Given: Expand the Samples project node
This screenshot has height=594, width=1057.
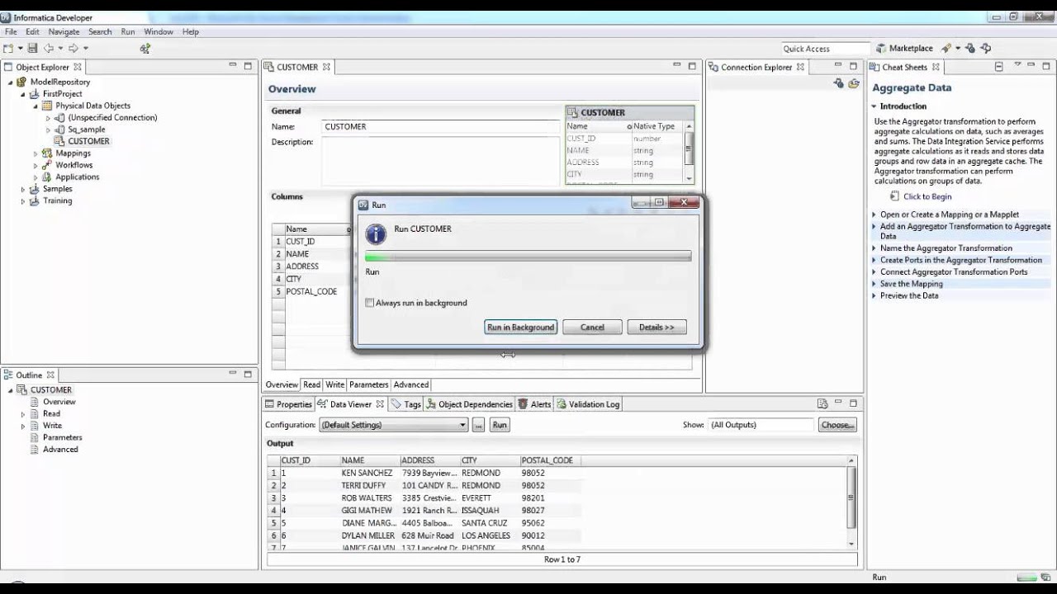Looking at the screenshot, I should (23, 189).
